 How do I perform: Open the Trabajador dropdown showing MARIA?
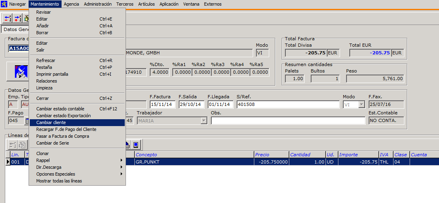[x=204, y=121]
